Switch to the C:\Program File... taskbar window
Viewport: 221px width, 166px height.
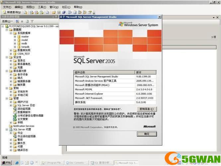coord(52,163)
